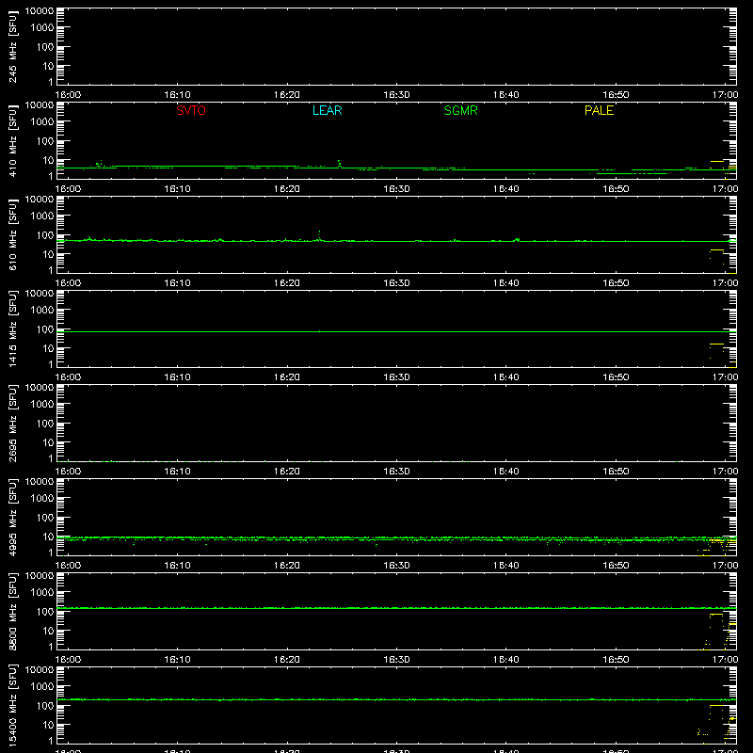Screen dimensions: 753x753
Task: Click the 610 MHz bump near 16:41
Action: click(x=517, y=239)
